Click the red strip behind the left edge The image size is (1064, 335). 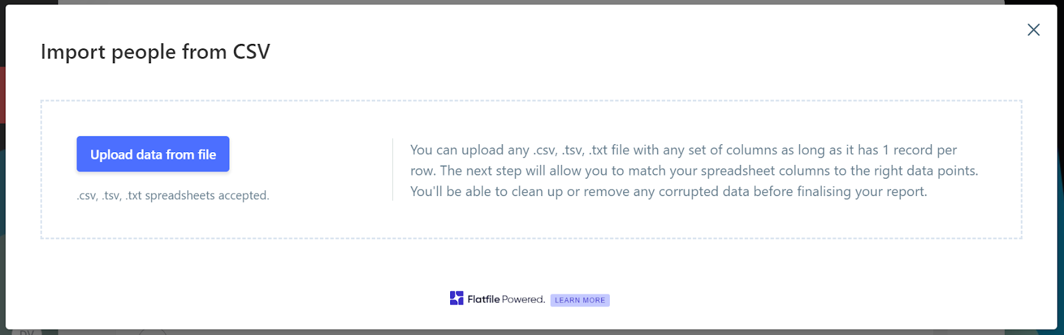(x=3, y=94)
